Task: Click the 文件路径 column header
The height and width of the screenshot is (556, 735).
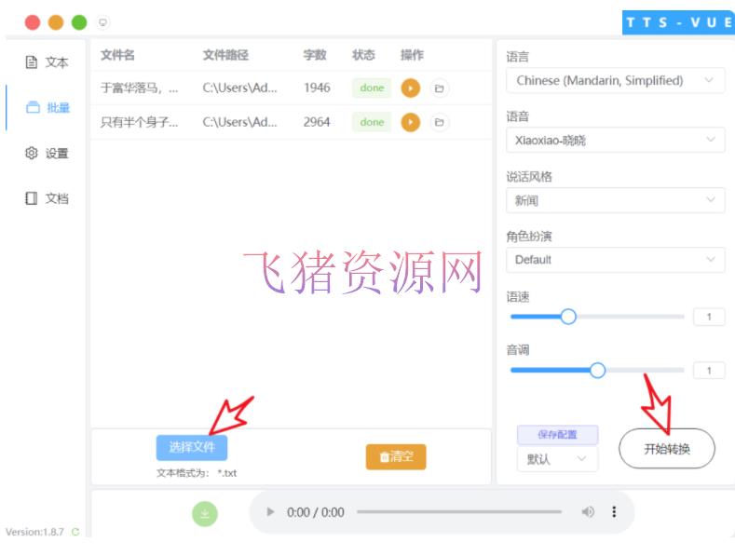Action: click(x=225, y=55)
